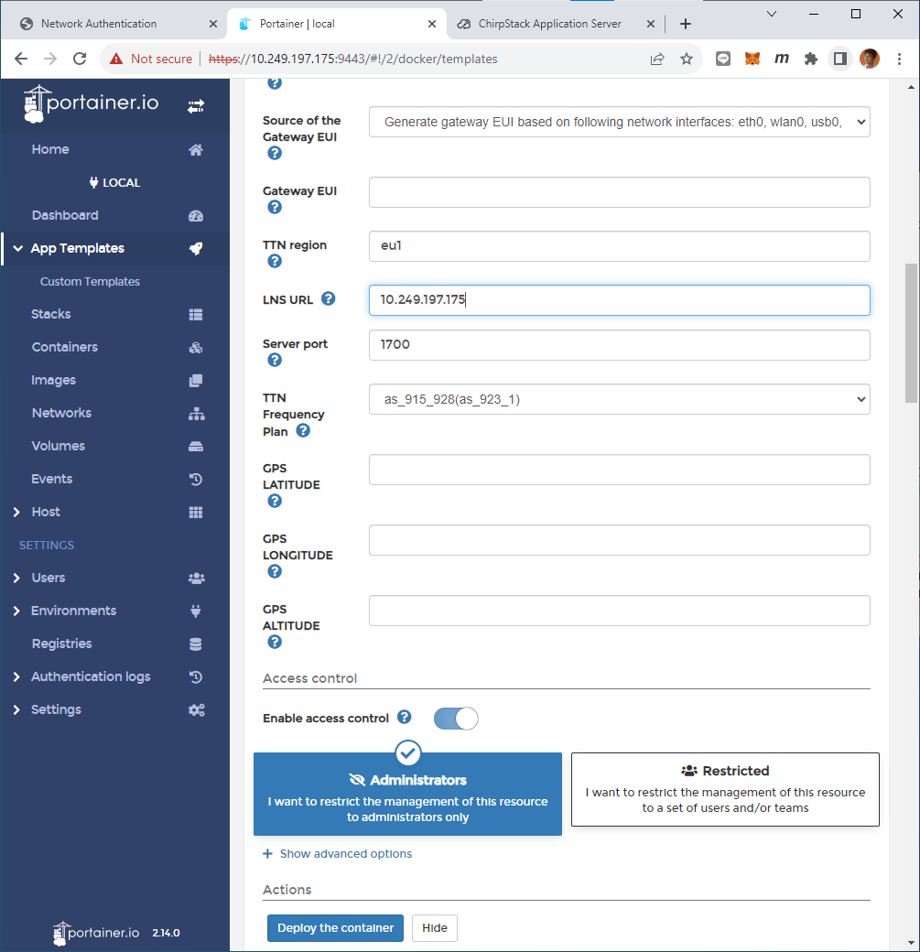The image size is (920, 952).
Task: Click the MetaMask fox extension icon
Action: (752, 59)
